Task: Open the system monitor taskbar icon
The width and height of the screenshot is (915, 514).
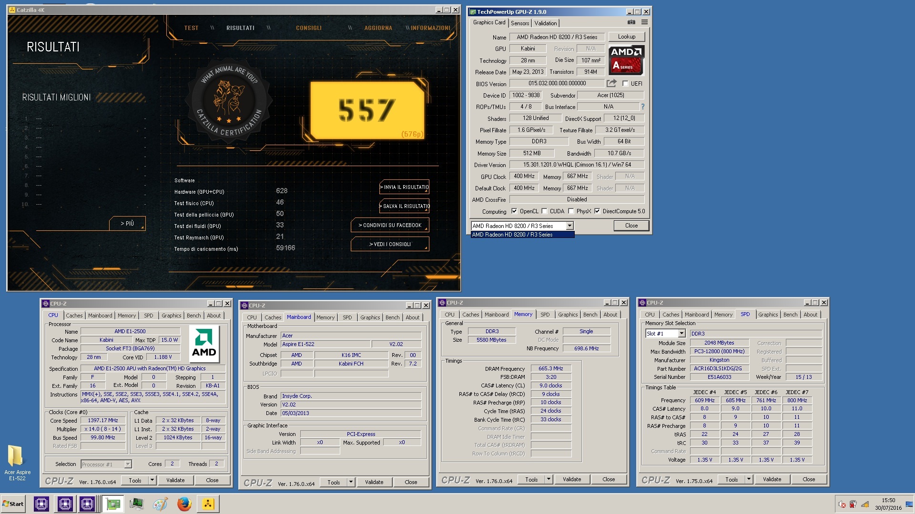Action: (x=136, y=504)
